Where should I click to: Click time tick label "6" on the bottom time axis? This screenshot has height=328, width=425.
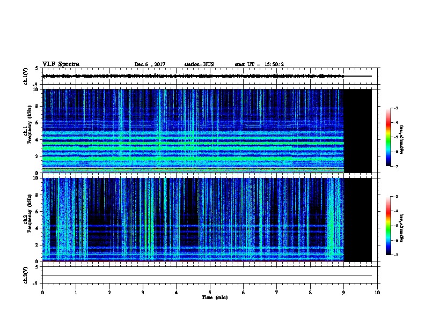point(244,293)
